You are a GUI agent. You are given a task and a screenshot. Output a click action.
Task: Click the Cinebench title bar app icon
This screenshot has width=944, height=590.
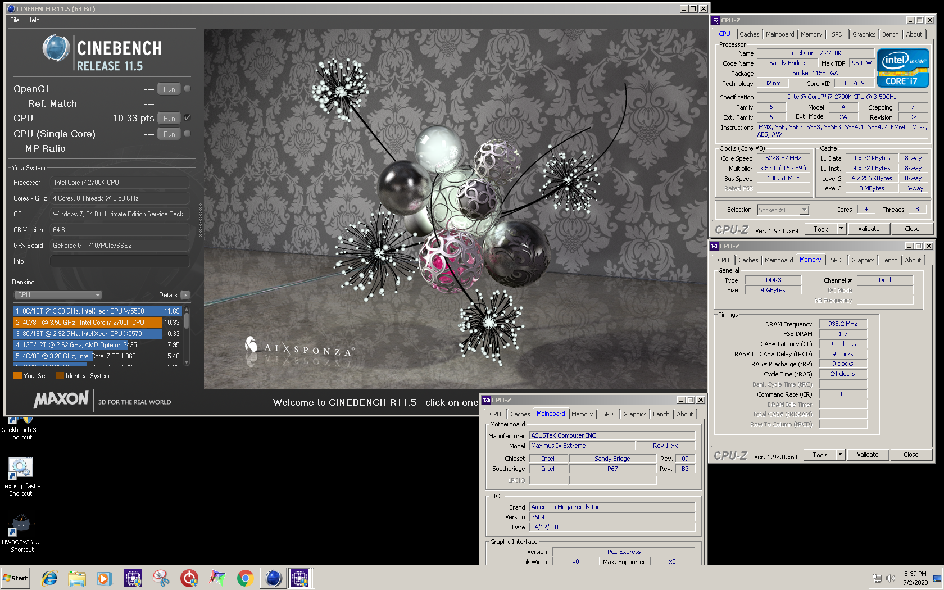pyautogui.click(x=11, y=8)
